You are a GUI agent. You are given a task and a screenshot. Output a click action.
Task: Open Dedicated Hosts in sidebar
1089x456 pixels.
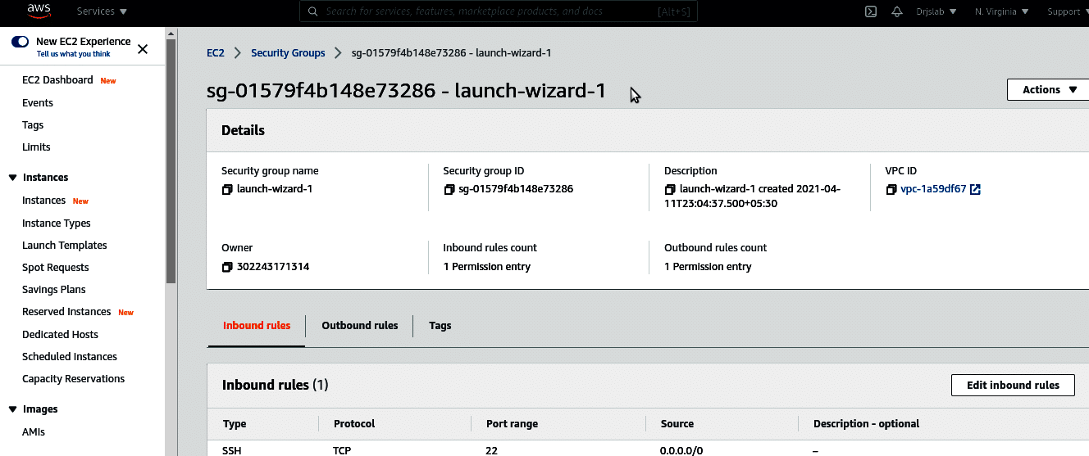pyautogui.click(x=60, y=335)
